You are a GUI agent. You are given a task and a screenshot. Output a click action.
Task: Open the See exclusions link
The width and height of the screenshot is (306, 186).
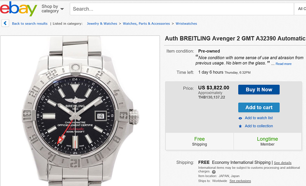click(240, 181)
